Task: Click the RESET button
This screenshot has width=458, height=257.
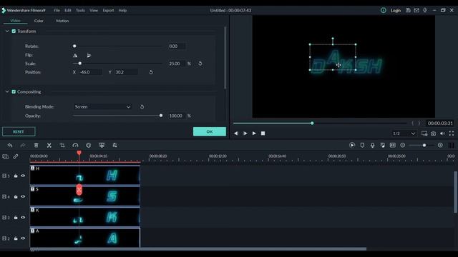Action: (x=19, y=131)
